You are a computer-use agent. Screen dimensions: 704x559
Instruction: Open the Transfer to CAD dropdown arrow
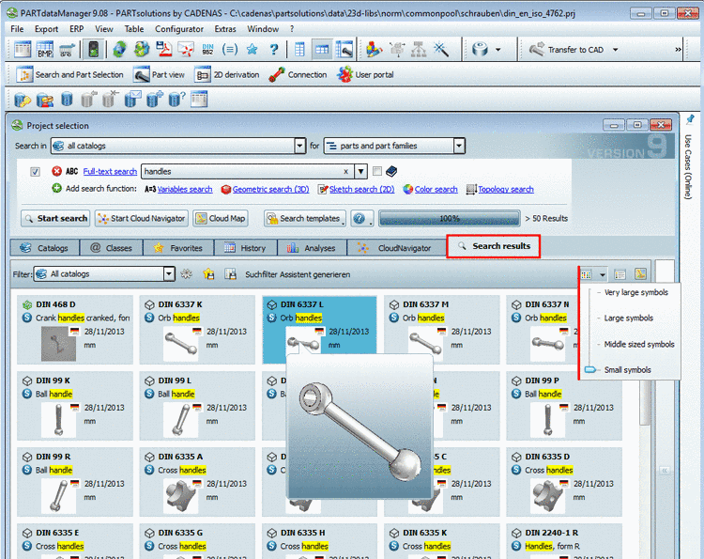616,50
